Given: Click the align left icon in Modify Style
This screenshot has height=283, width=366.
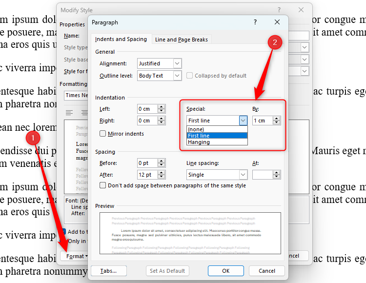Looking at the screenshot, I should pos(69,113).
